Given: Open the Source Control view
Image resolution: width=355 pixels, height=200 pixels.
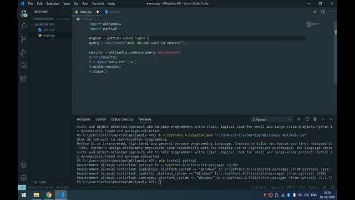Looking at the screenshot, I should (x=23, y=39).
